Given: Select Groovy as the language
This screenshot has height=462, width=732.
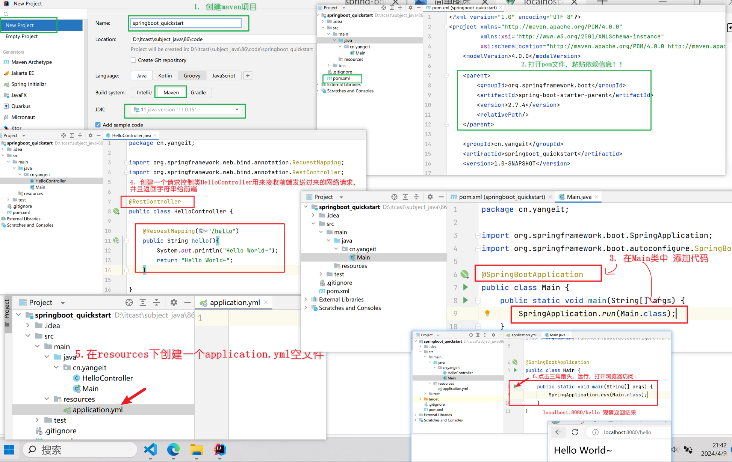Looking at the screenshot, I should click(x=192, y=75).
